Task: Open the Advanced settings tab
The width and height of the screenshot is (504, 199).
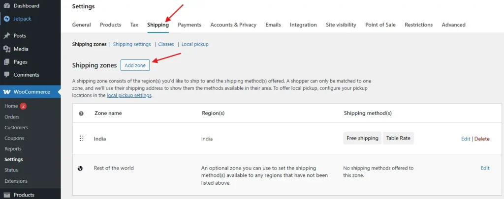Action: click(x=453, y=25)
